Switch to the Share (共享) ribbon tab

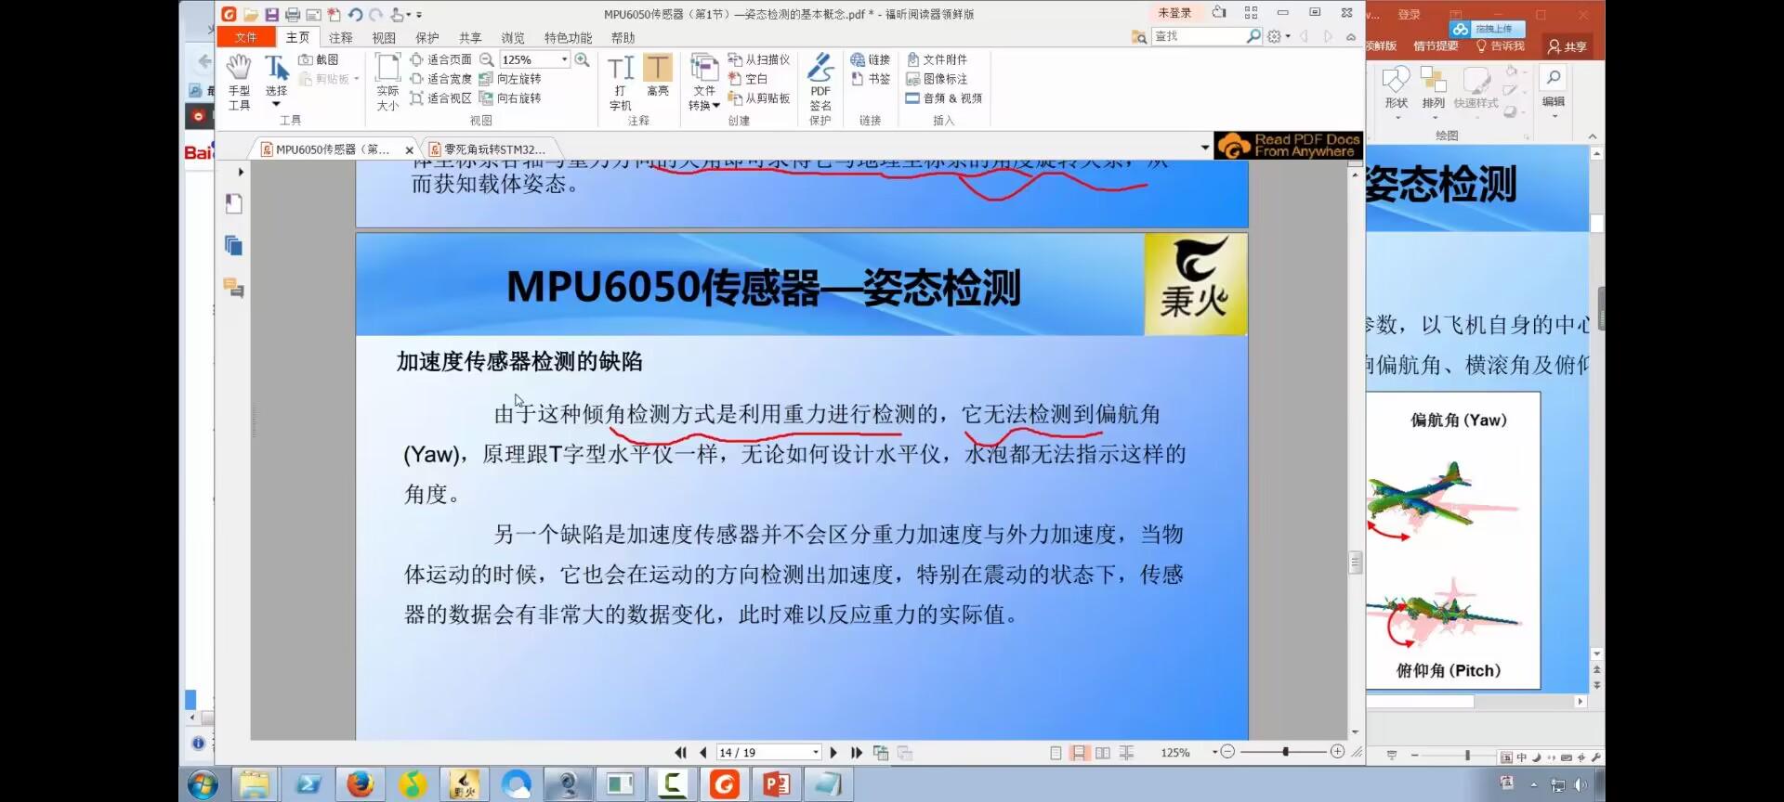coord(470,38)
